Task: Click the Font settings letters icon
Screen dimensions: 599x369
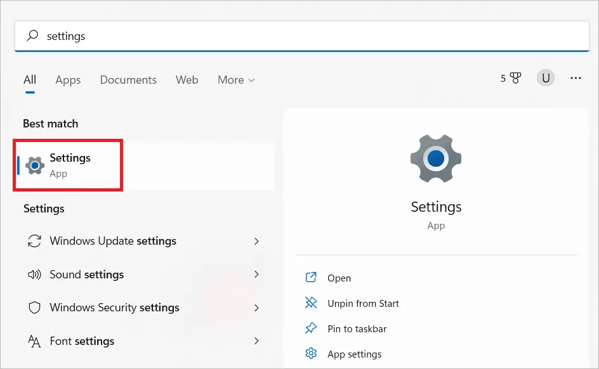Action: coord(34,341)
